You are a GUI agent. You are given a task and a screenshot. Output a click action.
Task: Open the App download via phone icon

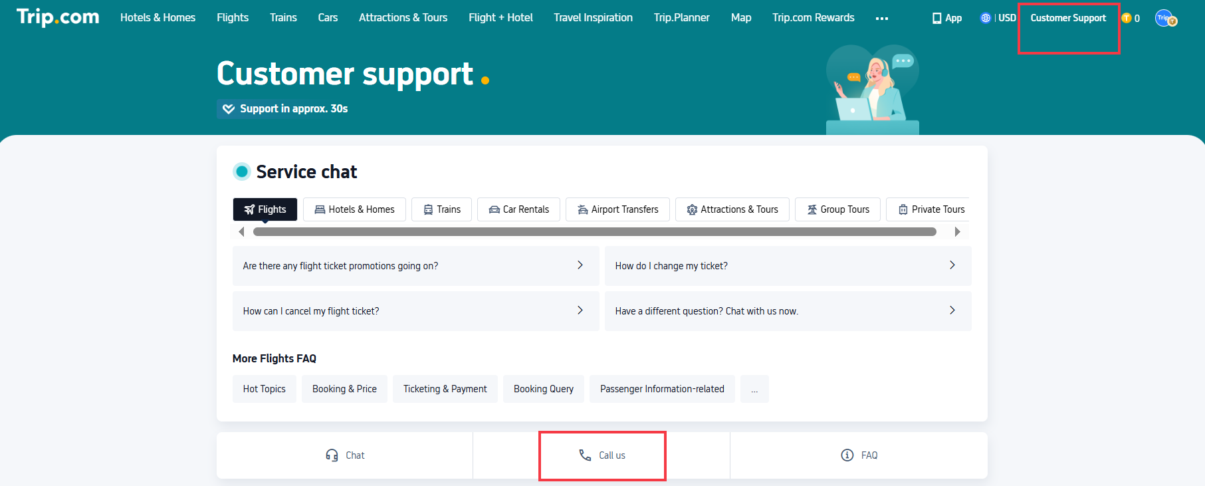(936, 17)
